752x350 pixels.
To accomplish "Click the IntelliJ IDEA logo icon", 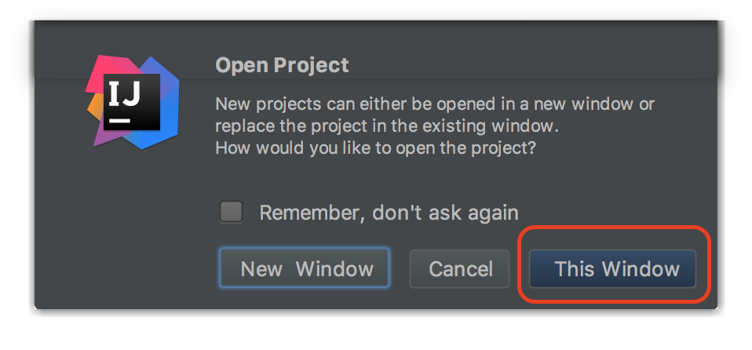I will tap(133, 102).
